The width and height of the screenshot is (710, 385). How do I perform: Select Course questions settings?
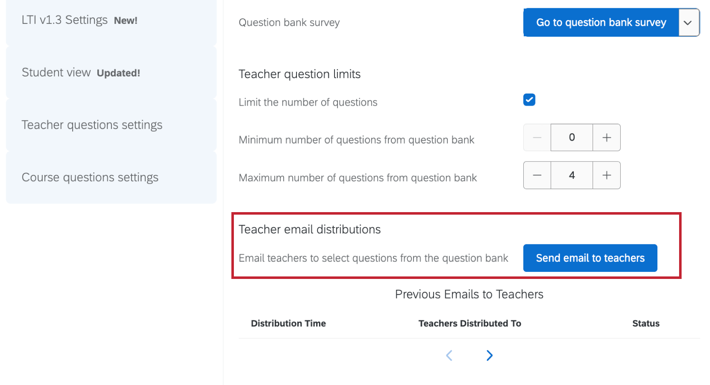point(90,177)
